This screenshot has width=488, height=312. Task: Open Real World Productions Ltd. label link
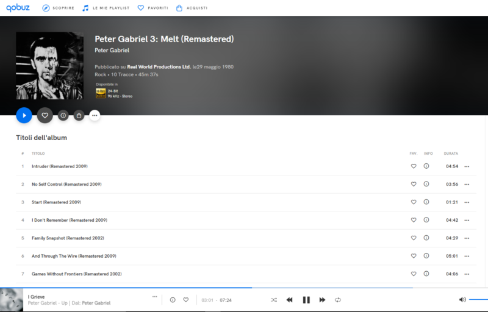tap(159, 67)
